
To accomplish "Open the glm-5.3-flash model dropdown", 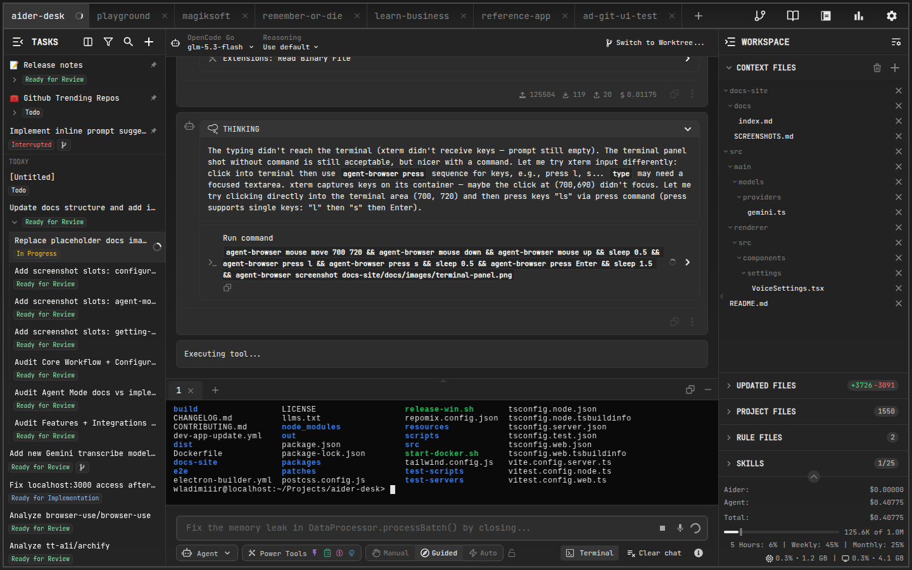I will point(220,47).
